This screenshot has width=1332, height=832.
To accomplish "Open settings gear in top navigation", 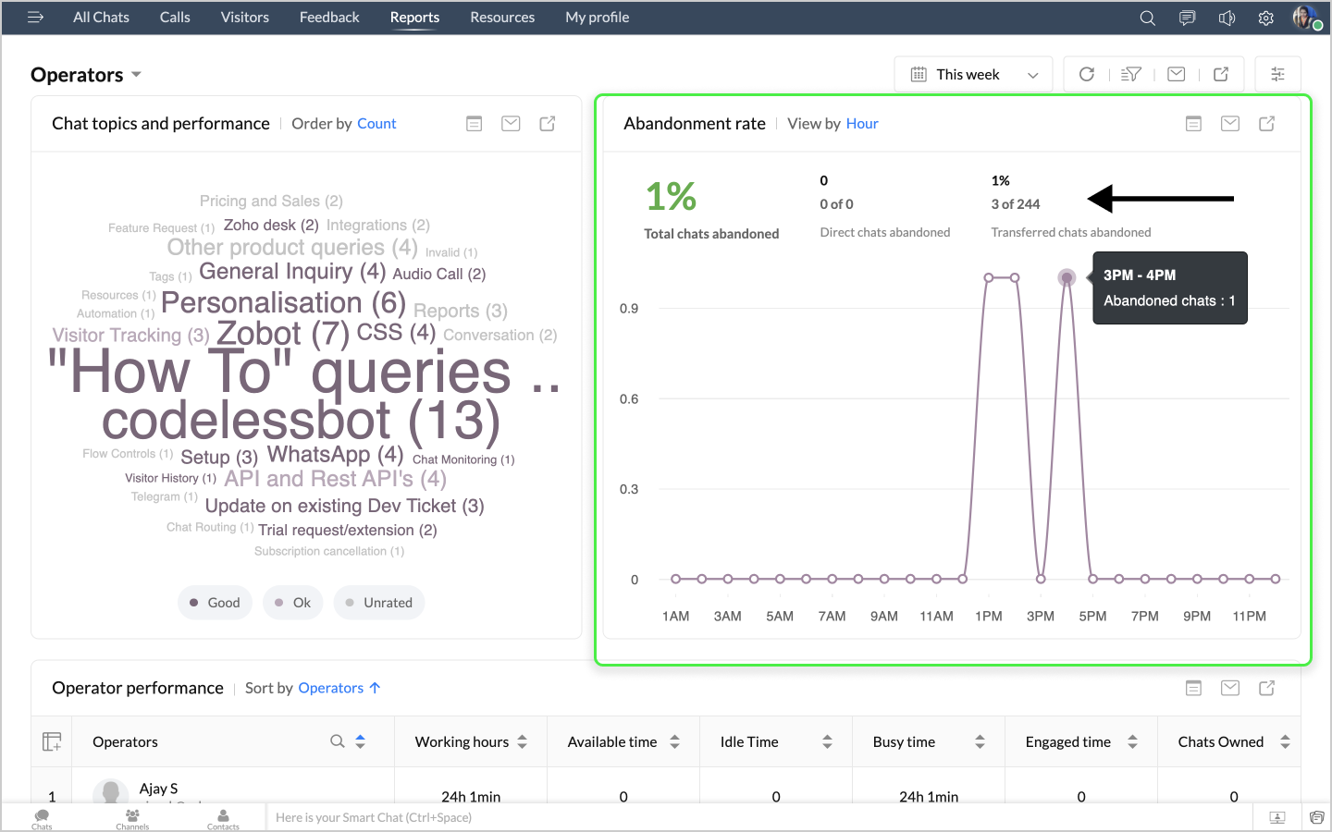I will 1265,18.
